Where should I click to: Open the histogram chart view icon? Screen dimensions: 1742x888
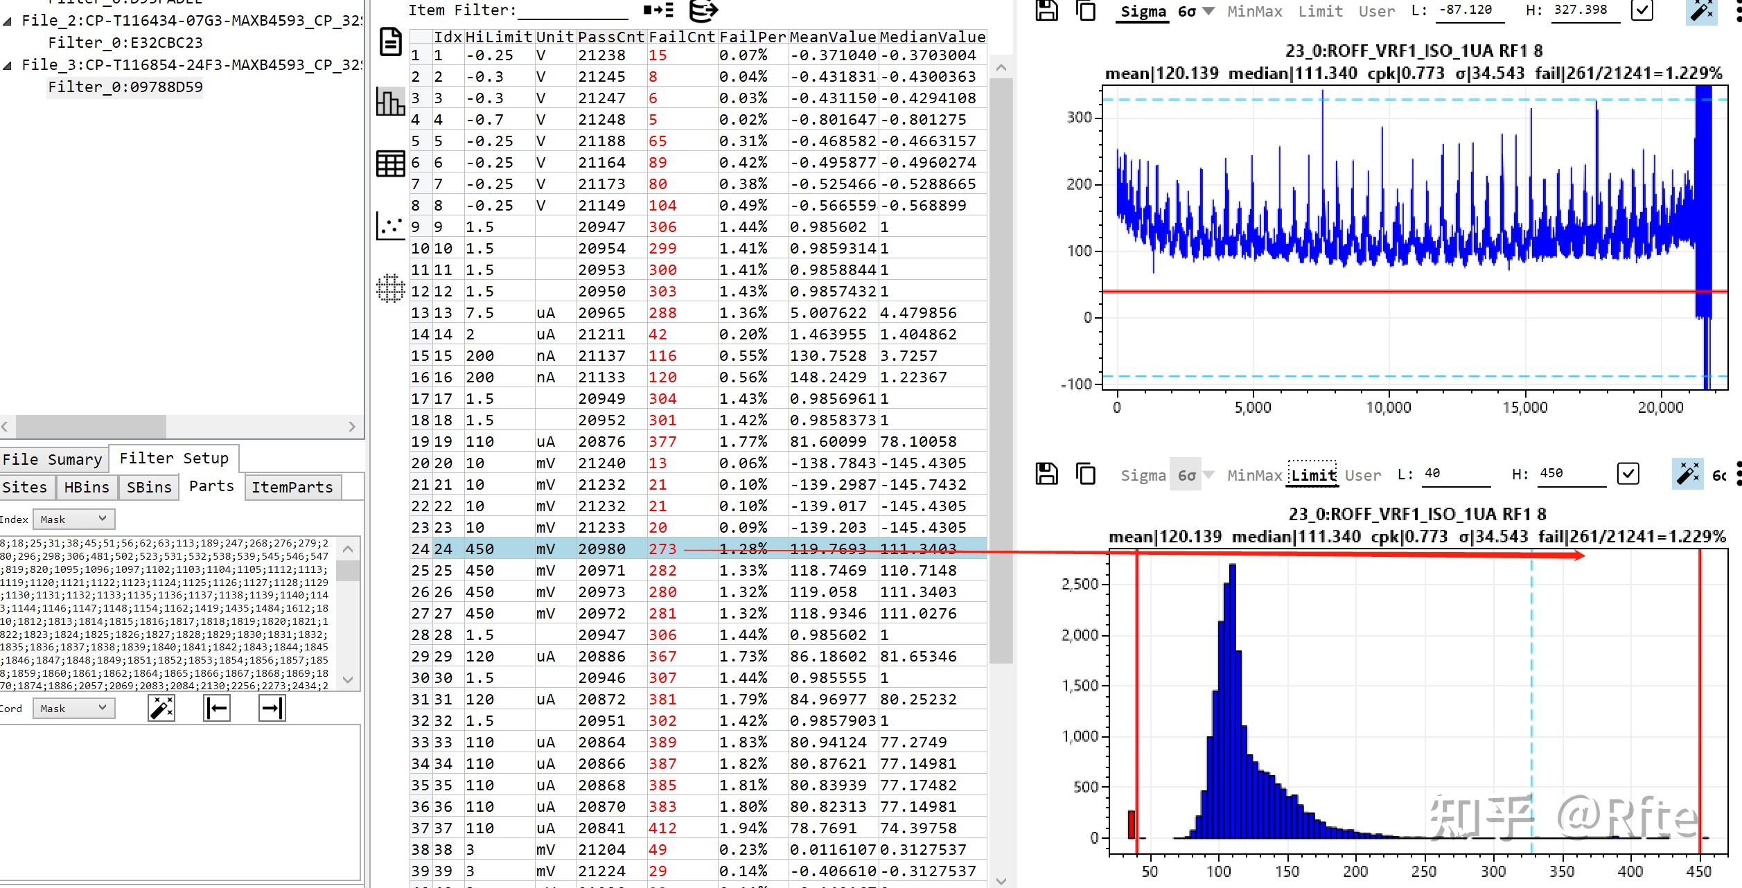pyautogui.click(x=390, y=103)
